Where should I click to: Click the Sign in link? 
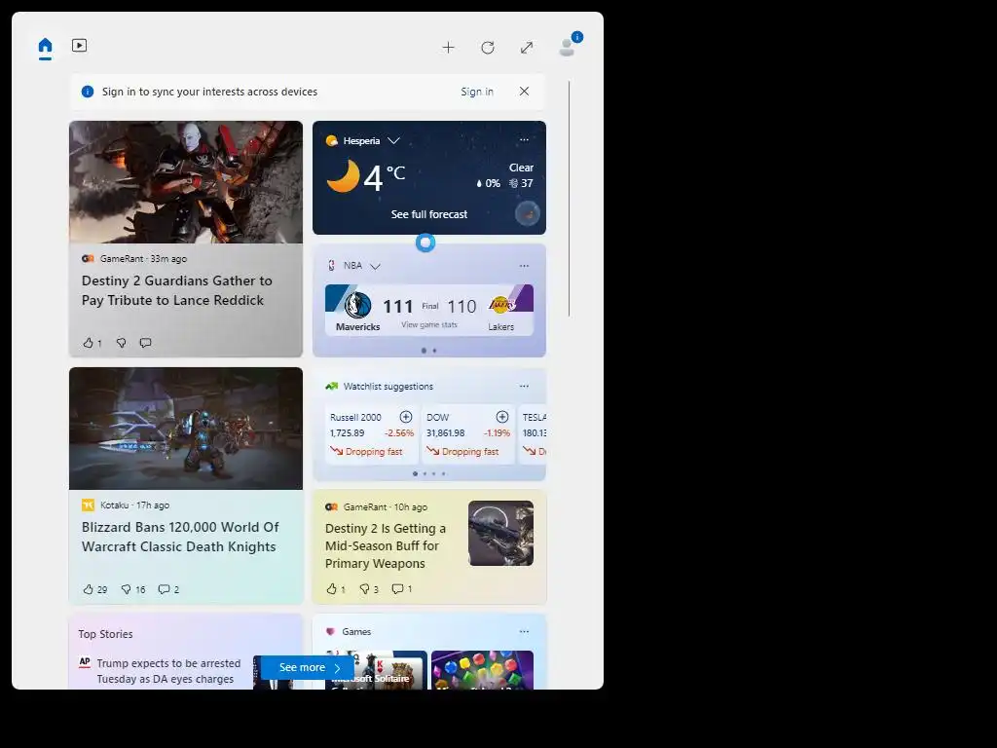[x=477, y=92]
